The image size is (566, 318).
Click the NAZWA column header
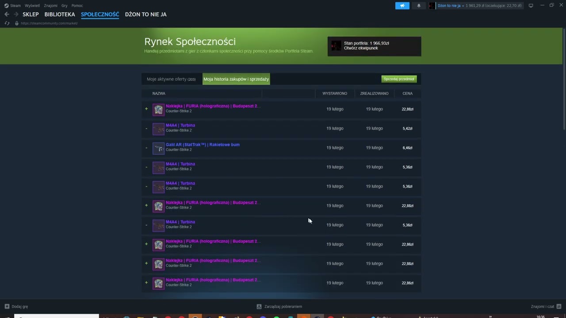tap(159, 94)
